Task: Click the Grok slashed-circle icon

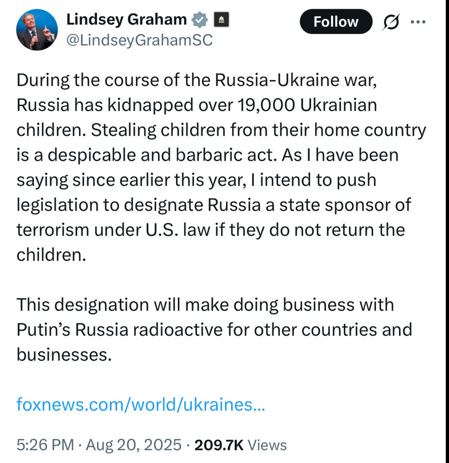Action: point(390,22)
